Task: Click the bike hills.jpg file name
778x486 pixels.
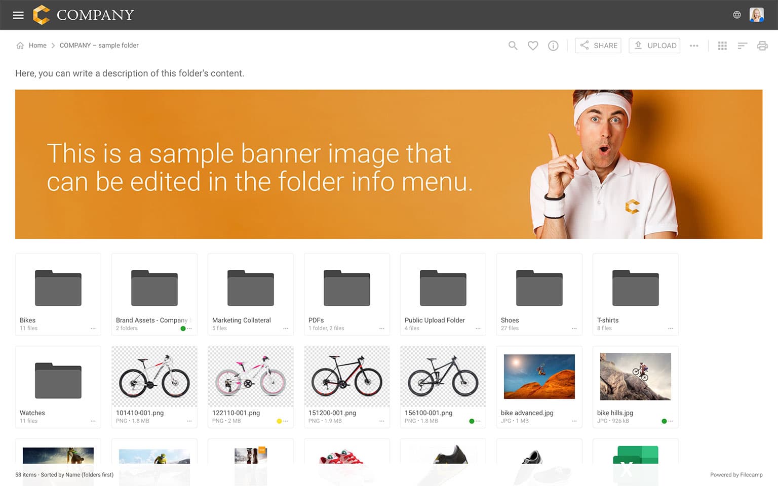Action: click(615, 413)
